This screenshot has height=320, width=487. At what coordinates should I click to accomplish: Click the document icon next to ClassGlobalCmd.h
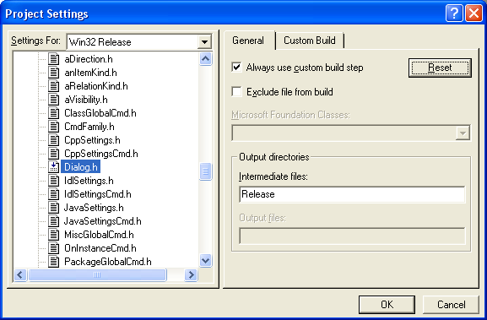pos(53,113)
